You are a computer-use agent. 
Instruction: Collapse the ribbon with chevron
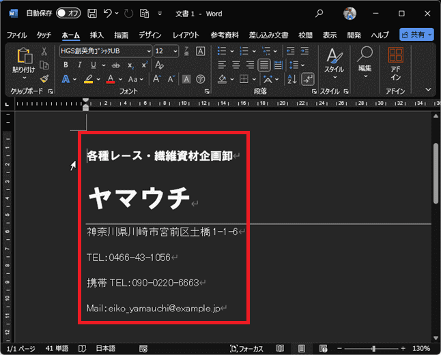pos(428,89)
